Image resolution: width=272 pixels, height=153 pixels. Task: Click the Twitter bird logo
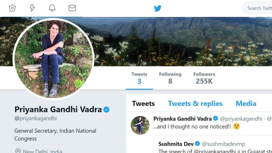(x=158, y=8)
